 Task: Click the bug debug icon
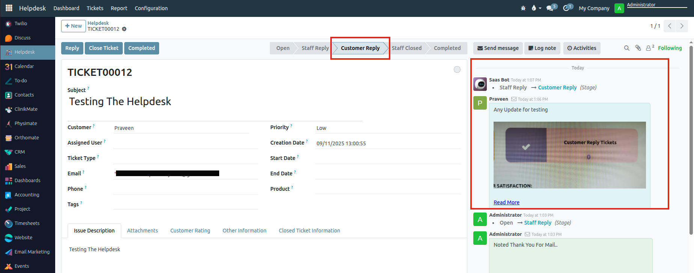[x=523, y=8]
